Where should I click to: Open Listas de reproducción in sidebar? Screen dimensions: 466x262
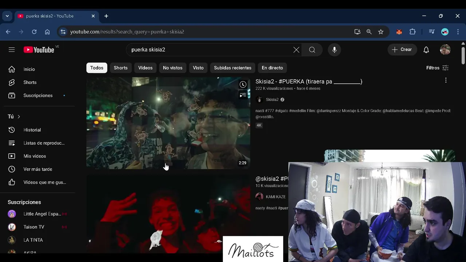point(39,143)
